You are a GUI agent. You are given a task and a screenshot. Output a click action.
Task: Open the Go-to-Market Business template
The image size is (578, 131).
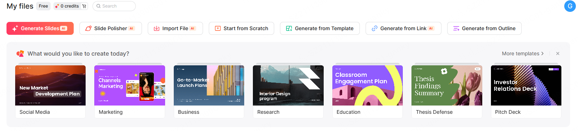point(209,85)
